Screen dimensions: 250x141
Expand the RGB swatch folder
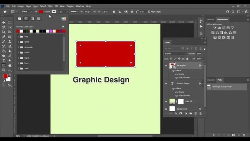[18, 36]
